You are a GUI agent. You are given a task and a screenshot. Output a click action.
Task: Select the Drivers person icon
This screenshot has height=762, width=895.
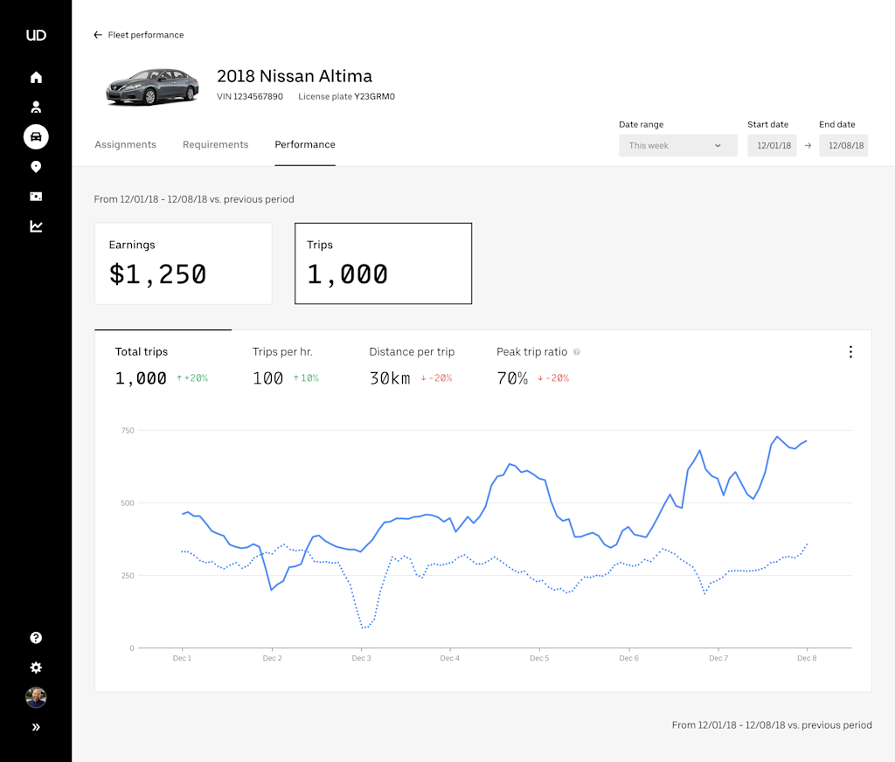point(35,107)
